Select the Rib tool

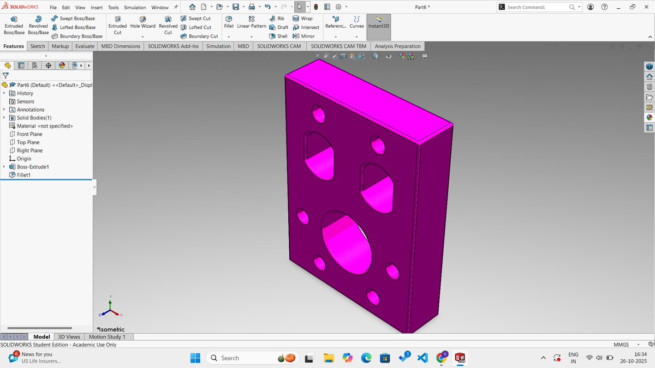(x=276, y=19)
